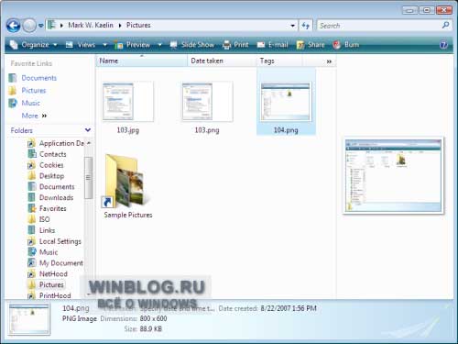Click the large preview pane image
Image resolution: width=458 pixels, height=344 pixels.
(x=393, y=175)
